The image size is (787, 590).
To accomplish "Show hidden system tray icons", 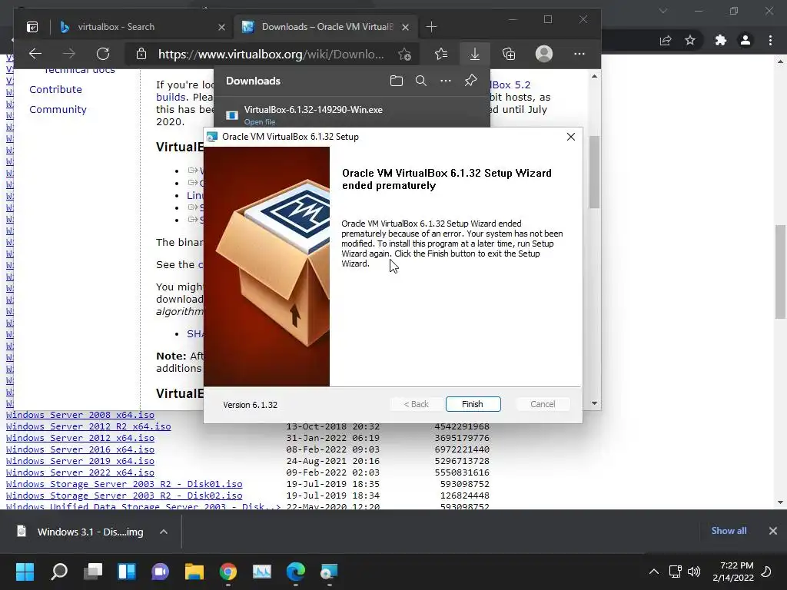I will pyautogui.click(x=653, y=572).
